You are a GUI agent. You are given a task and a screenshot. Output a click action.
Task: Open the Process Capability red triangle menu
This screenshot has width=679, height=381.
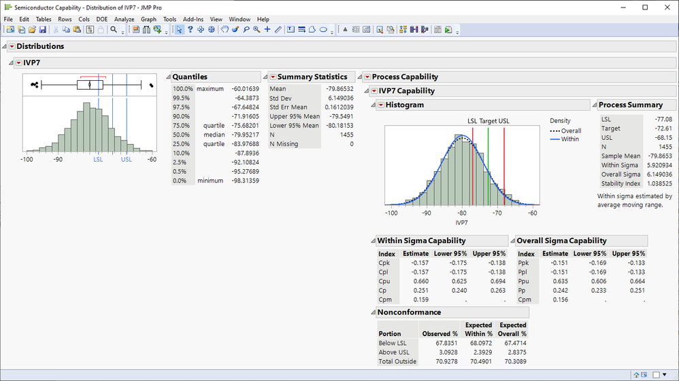point(366,77)
